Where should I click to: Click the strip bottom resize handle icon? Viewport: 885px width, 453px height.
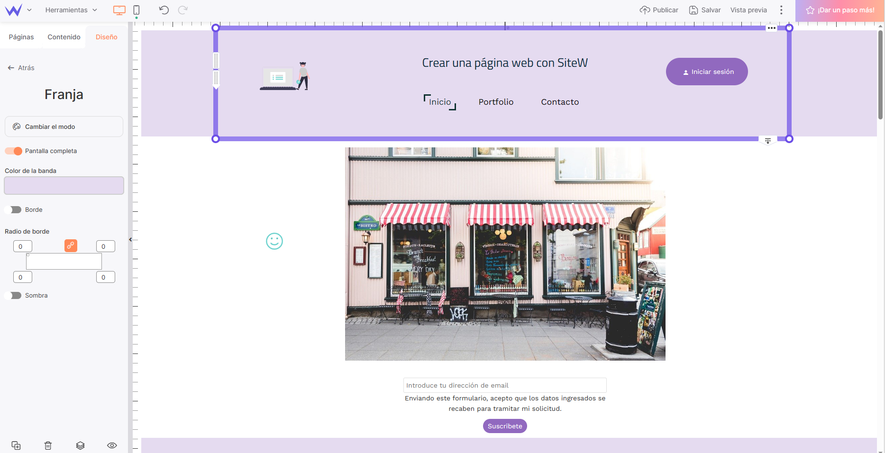click(768, 141)
